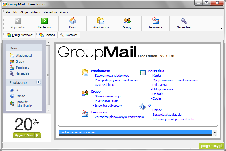226x151 pixels.
Task: Click the Upgrade Now button
Action: [27, 135]
